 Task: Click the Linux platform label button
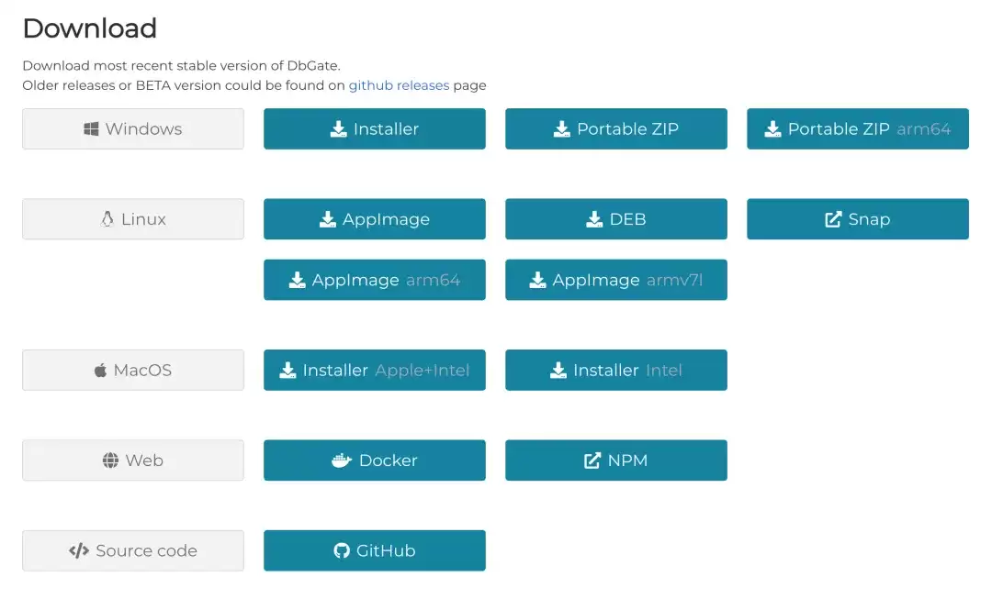133,219
